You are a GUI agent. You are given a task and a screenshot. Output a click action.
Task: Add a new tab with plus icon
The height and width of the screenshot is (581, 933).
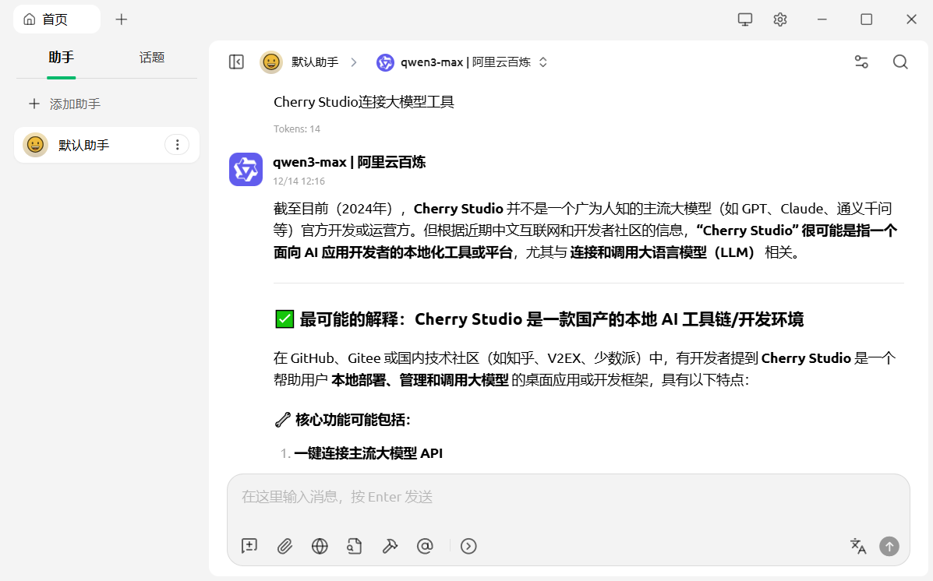122,19
